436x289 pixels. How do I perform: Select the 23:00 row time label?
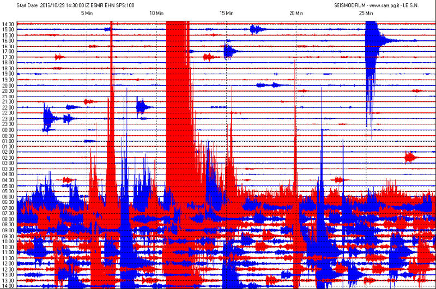[8, 118]
